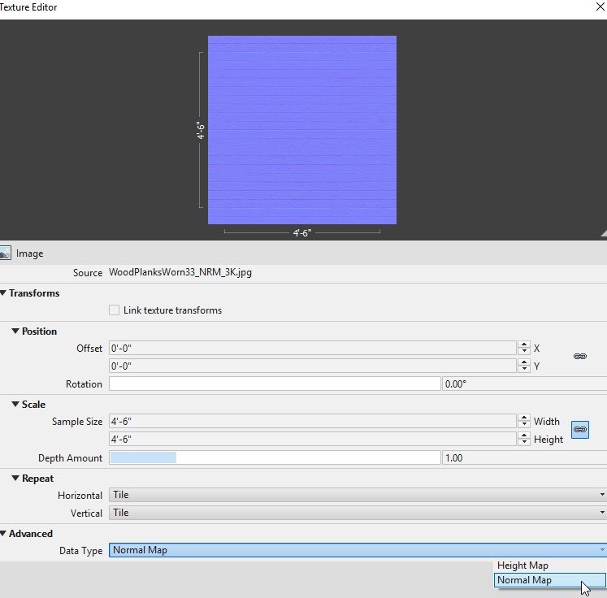The image size is (607, 598).
Task: Click the Rotation slider bar
Action: 275,384
